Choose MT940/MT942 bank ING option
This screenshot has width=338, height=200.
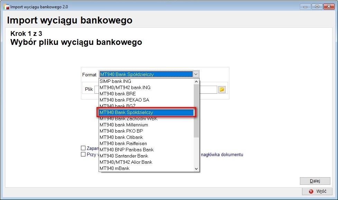tap(146, 88)
